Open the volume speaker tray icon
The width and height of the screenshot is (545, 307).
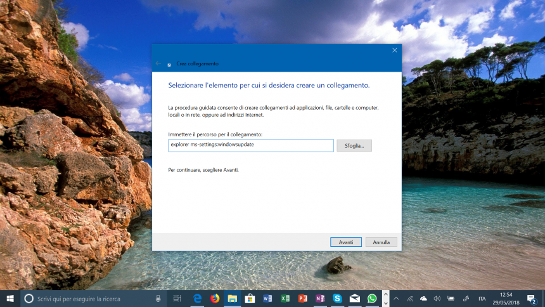click(437, 299)
